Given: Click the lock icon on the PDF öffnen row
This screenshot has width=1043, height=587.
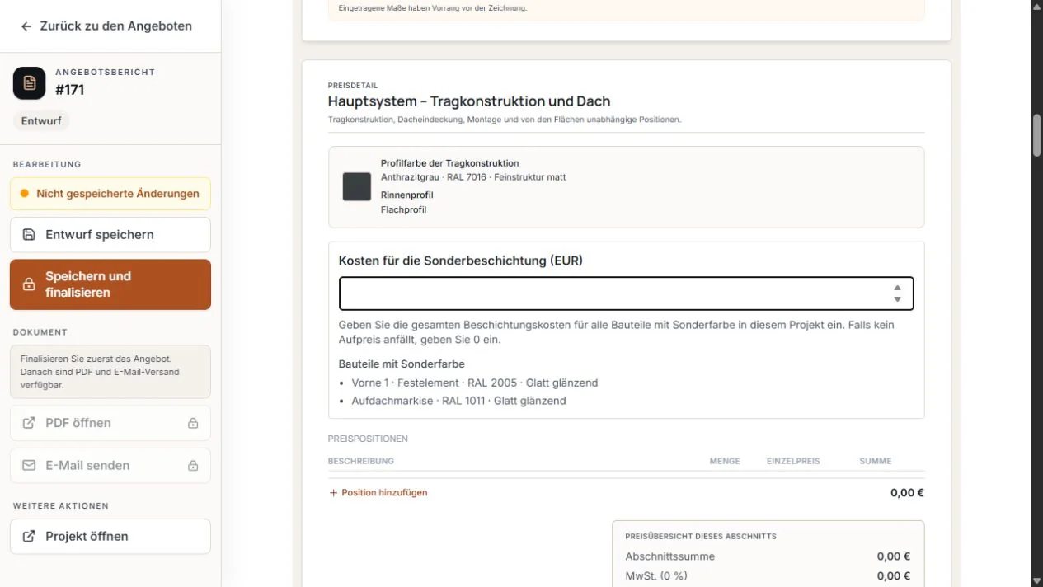Looking at the screenshot, I should [193, 423].
